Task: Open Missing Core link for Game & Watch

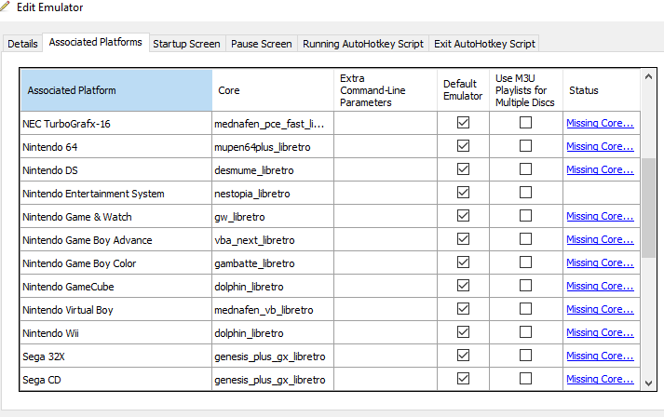Action: 600,216
